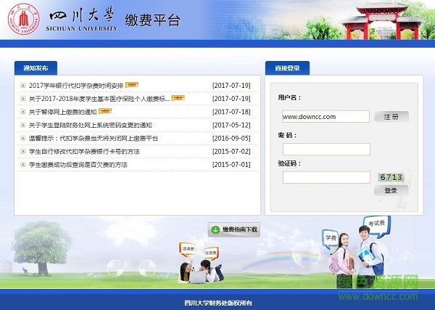
Task: Click the 住宿费 speech bubble
Action: (x=211, y=253)
